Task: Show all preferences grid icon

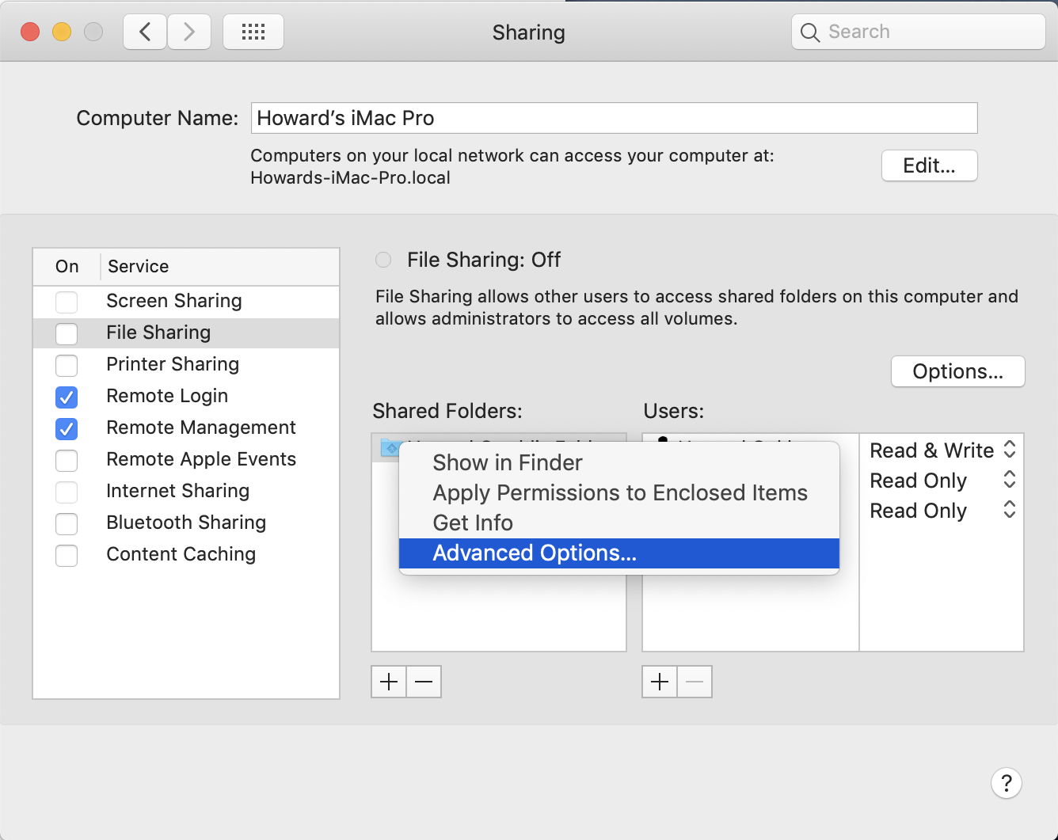Action: 253,32
